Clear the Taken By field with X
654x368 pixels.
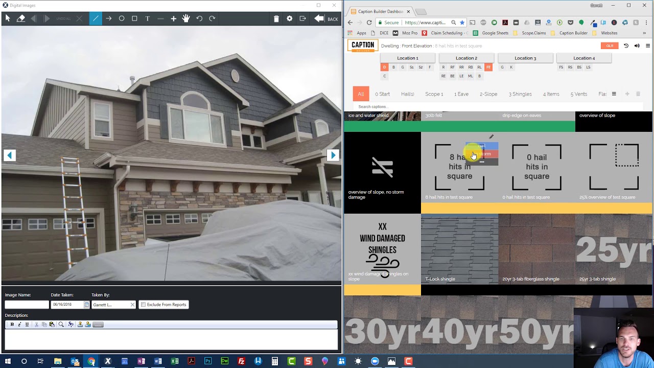pyautogui.click(x=132, y=305)
